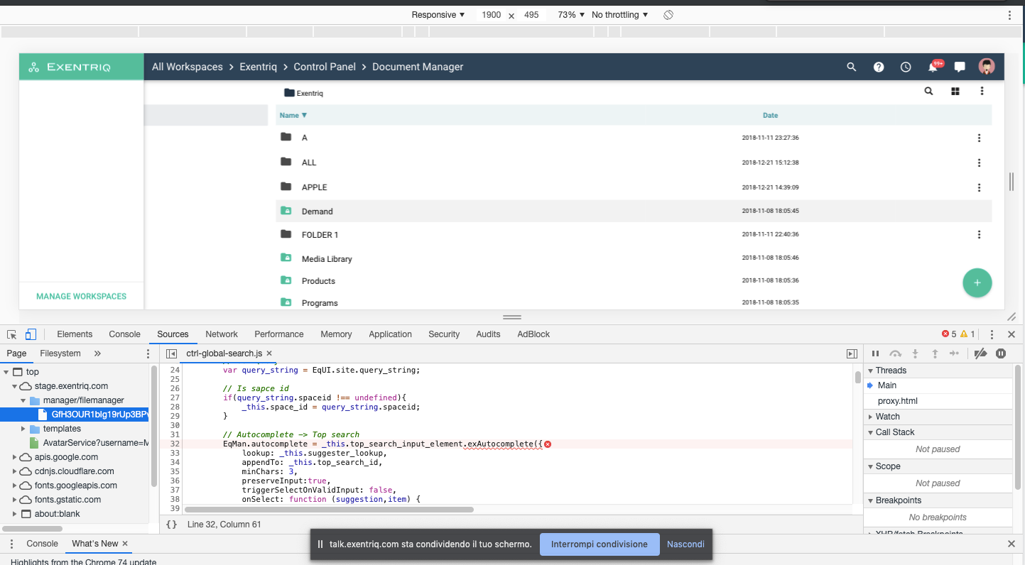Viewport: 1025px width, 565px height.
Task: Click the green add floating button
Action: 977,282
